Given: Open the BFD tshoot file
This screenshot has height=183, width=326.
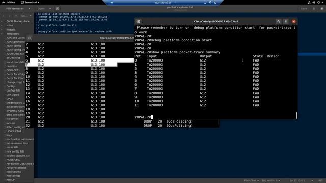Looking at the screenshot, I should [13, 58].
